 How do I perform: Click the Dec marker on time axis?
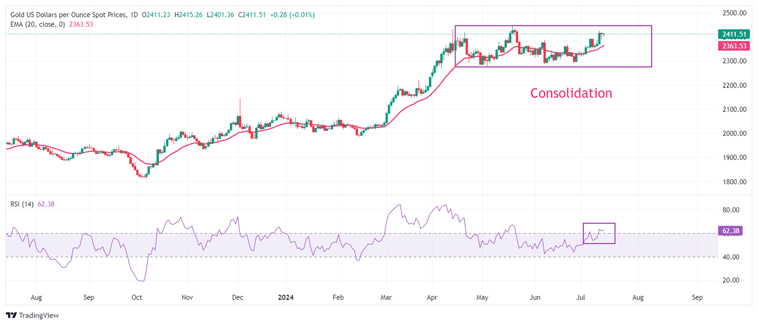tap(237, 298)
